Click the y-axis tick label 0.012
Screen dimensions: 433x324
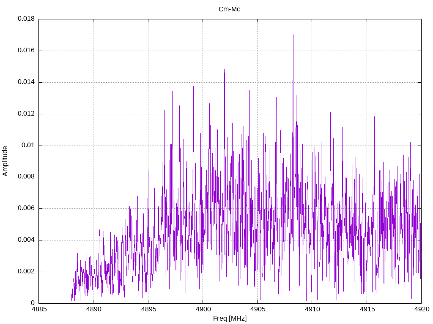26,113
